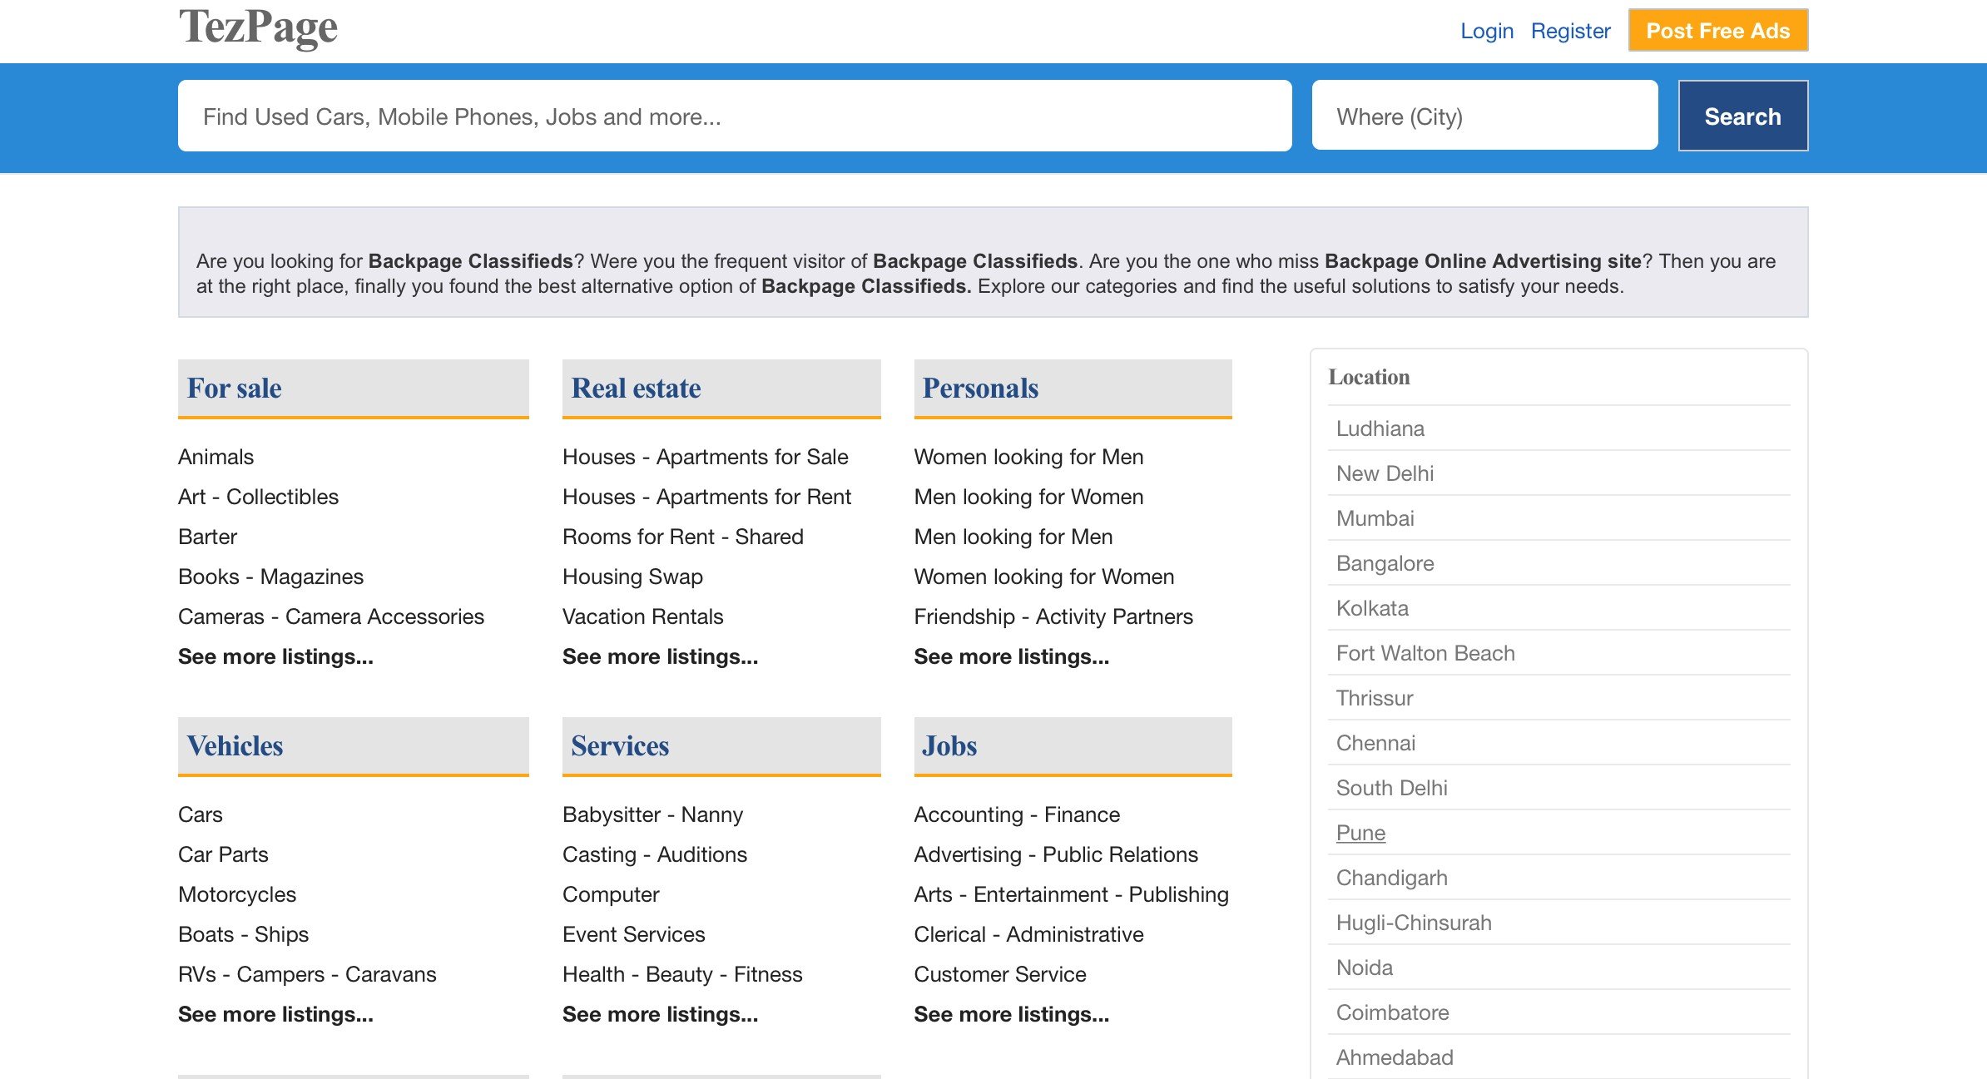Open RVs - Campers - Caravans listing
Image resolution: width=1987 pixels, height=1079 pixels.
[x=307, y=973]
